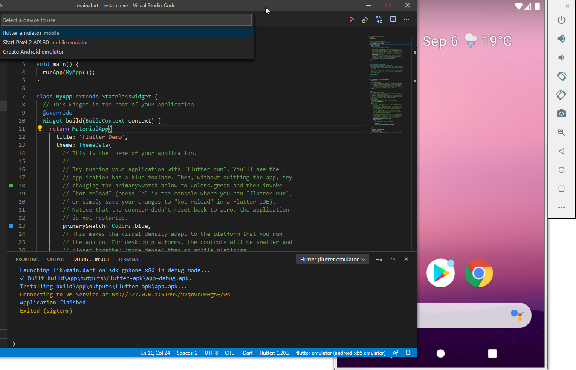Take an emulator screenshot with the camera icon
This screenshot has height=370, width=576.
[562, 114]
